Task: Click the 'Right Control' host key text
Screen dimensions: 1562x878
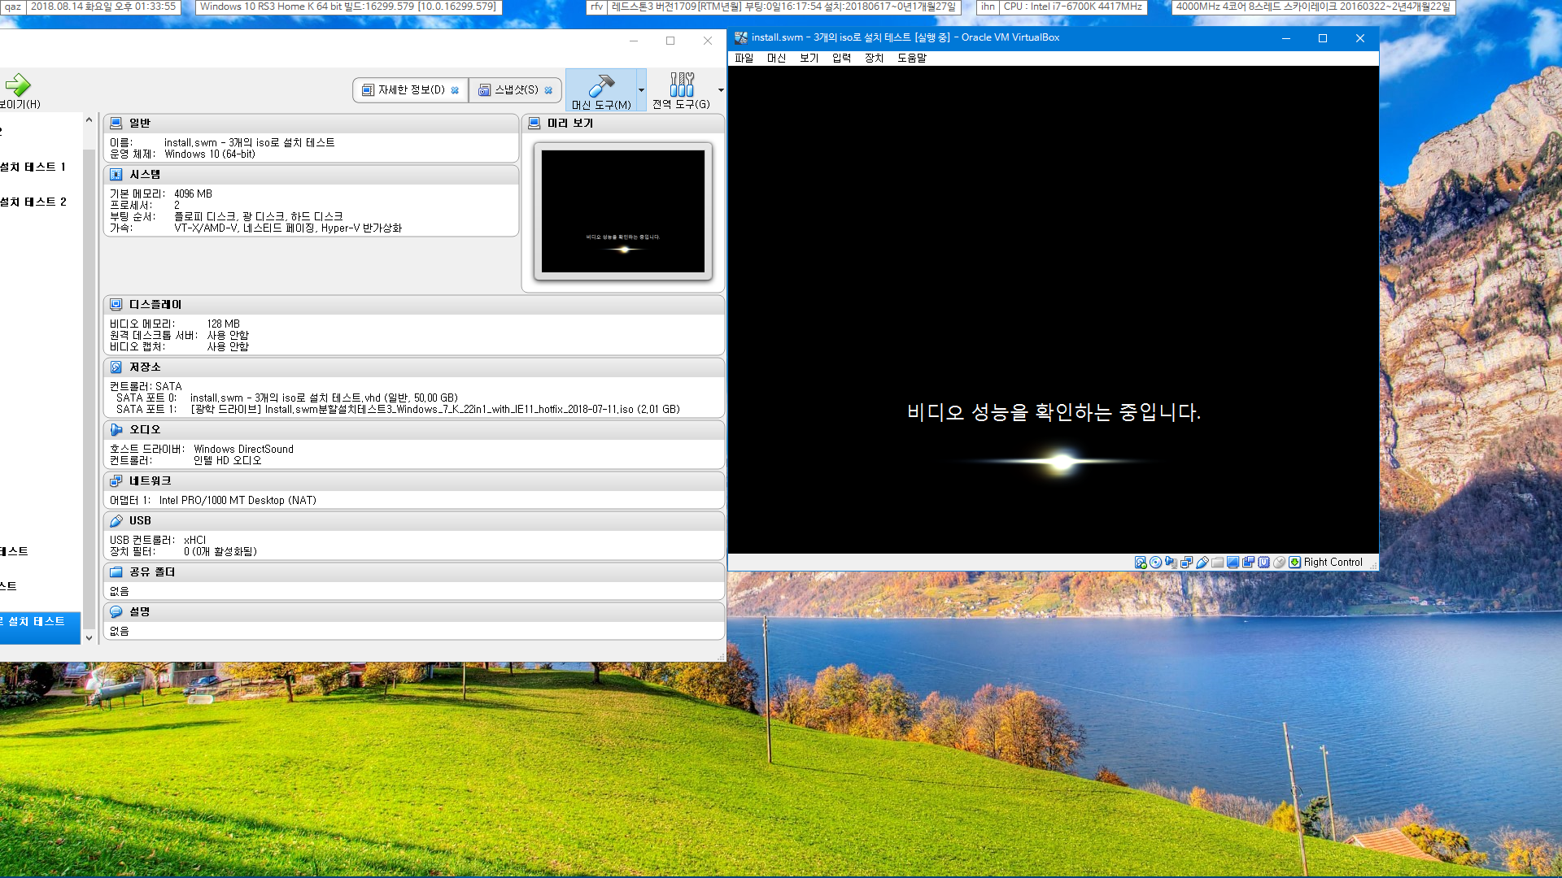Action: (x=1333, y=562)
